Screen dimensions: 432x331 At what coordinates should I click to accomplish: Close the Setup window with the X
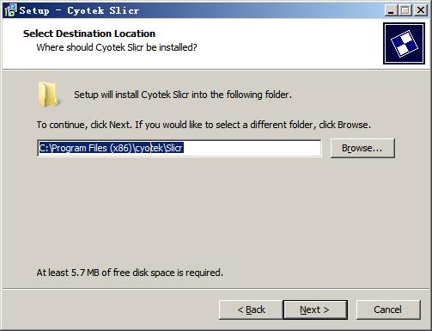click(421, 10)
